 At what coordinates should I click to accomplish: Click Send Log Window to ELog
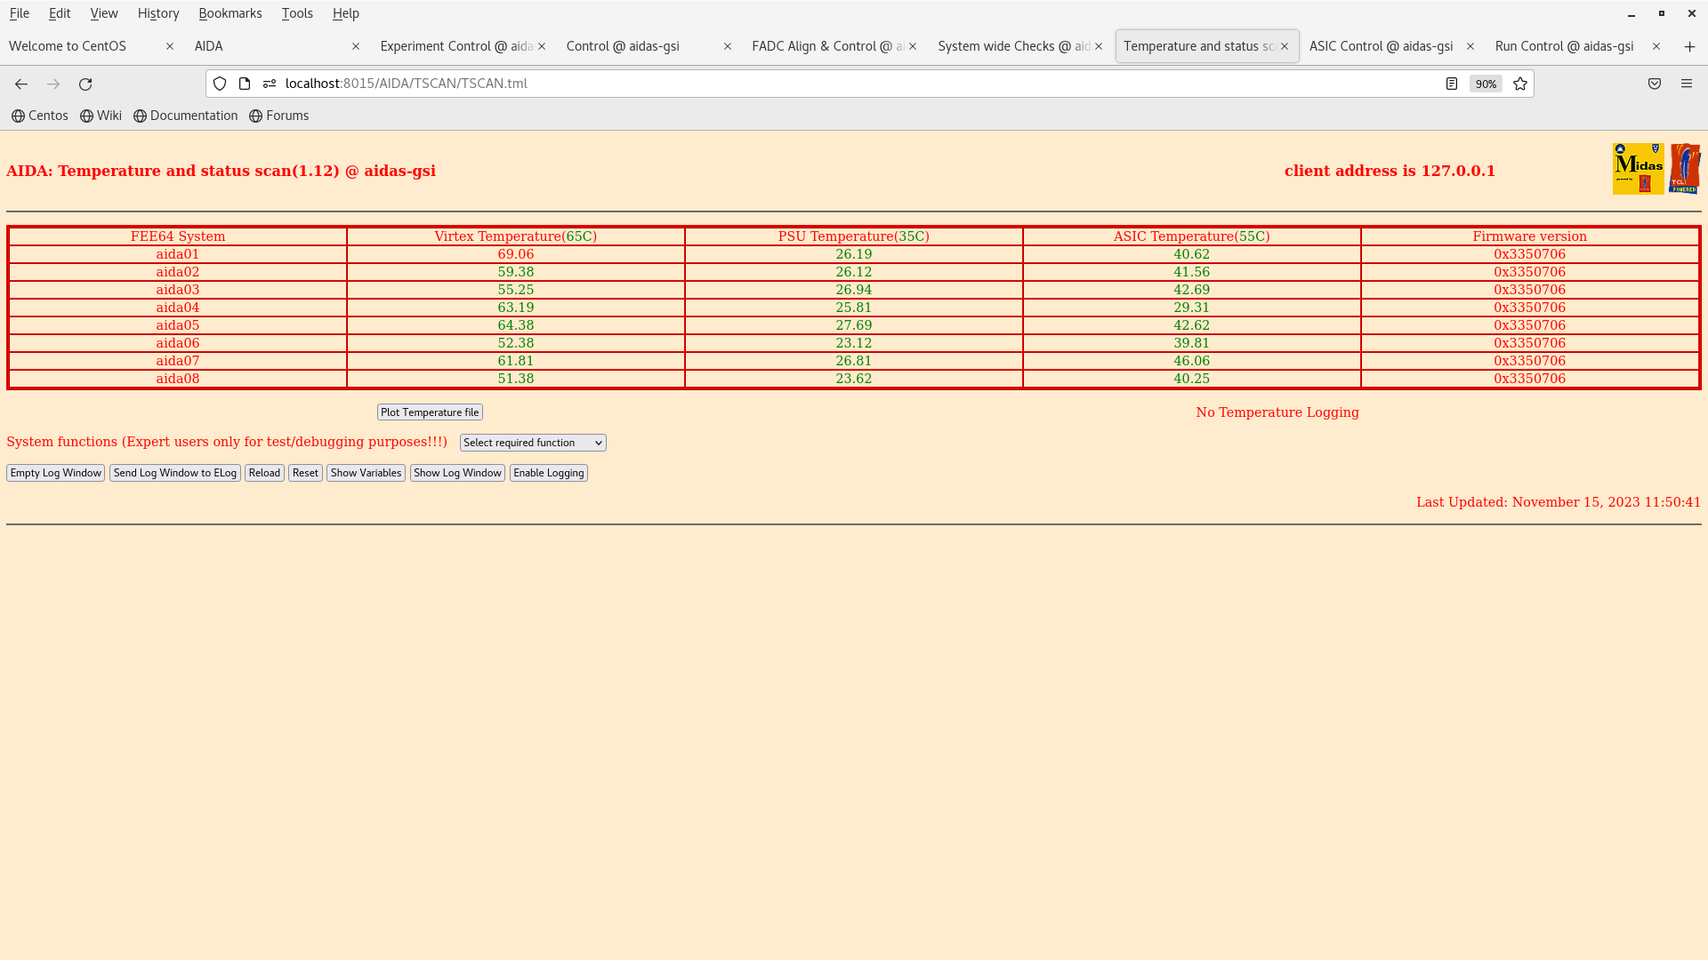[x=175, y=473]
